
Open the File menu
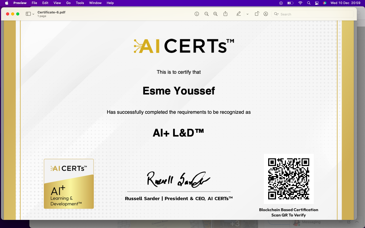(34, 3)
